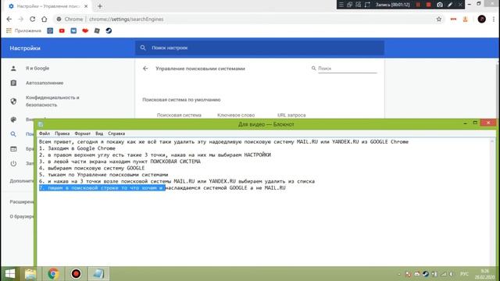Open the recorder hamburger menu
Screen dimensions: 500x281
pyautogui.click(x=341, y=5)
